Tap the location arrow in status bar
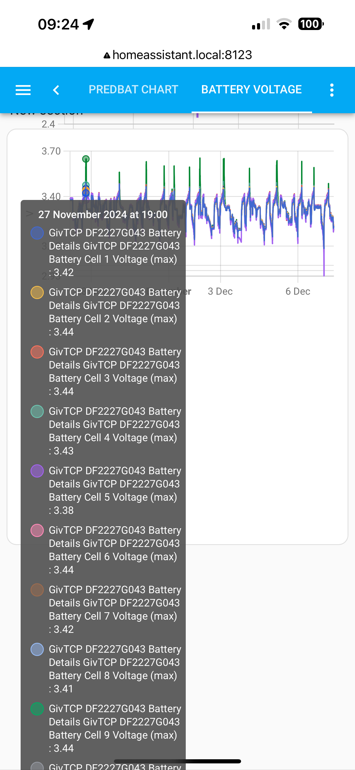 pyautogui.click(x=88, y=24)
